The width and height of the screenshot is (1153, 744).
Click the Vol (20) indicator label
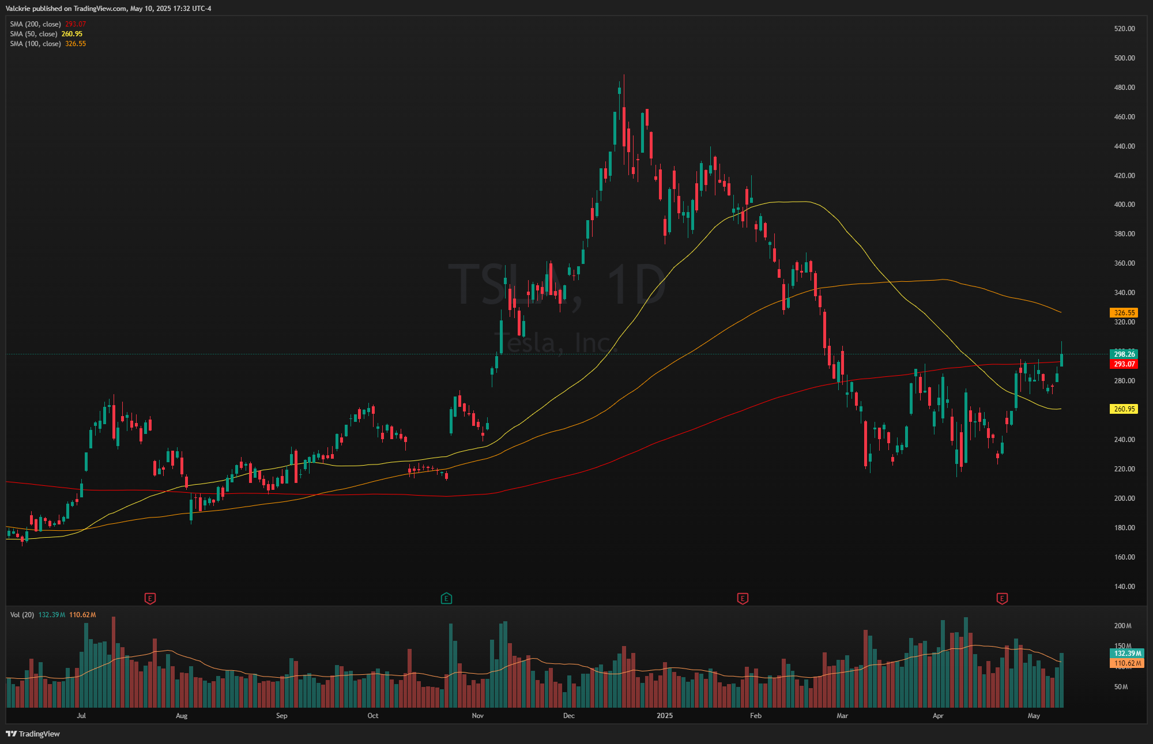[x=22, y=615]
